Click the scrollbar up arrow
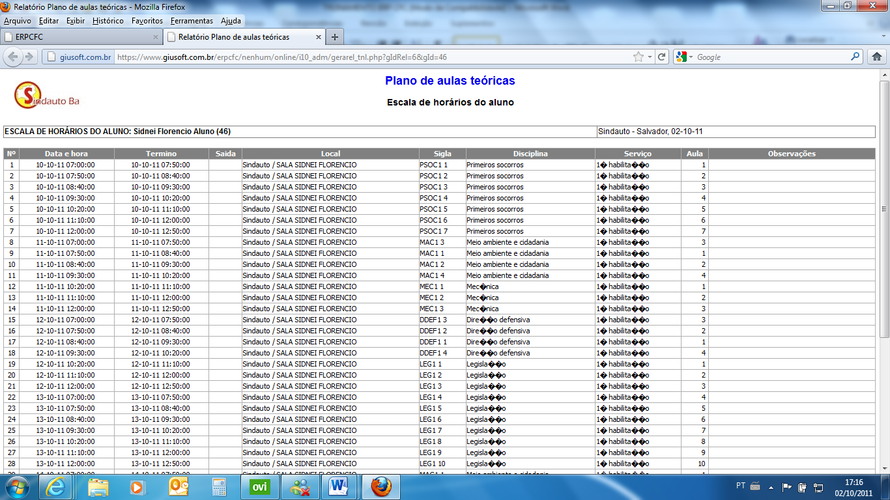Screen dimensions: 890x500 884,75
